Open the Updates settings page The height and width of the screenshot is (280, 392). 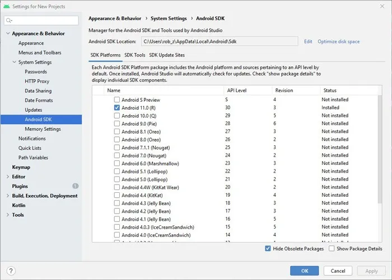[33, 110]
